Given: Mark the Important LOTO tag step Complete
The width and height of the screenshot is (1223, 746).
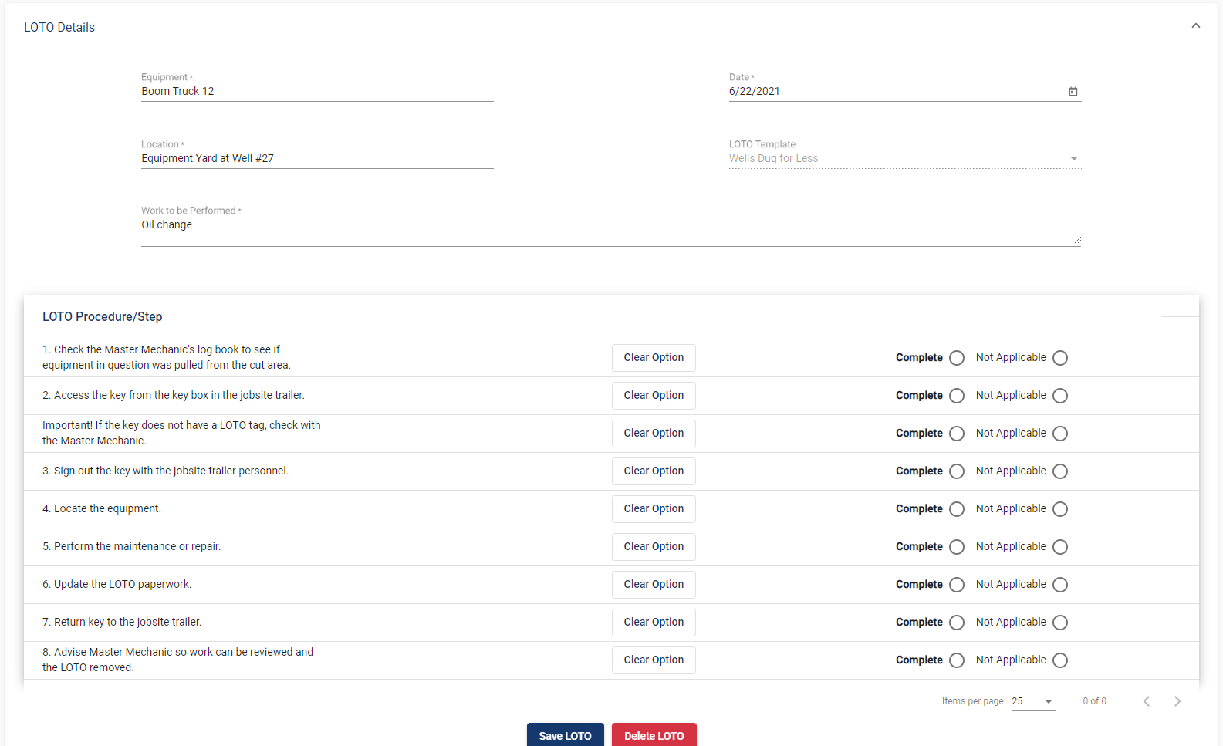Looking at the screenshot, I should pyautogui.click(x=957, y=434).
